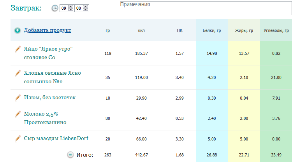This screenshot has height=165, width=292.
Task: Open product Яйцо "Яркое утро" столовое Со
Action: coord(48,53)
